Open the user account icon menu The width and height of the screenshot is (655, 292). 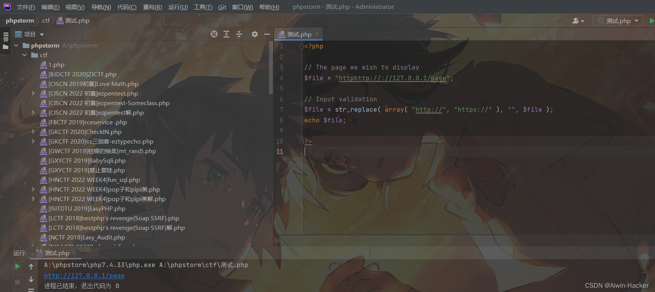point(578,21)
